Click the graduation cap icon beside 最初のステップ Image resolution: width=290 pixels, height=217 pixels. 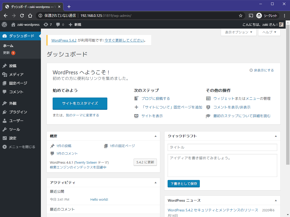point(208,116)
